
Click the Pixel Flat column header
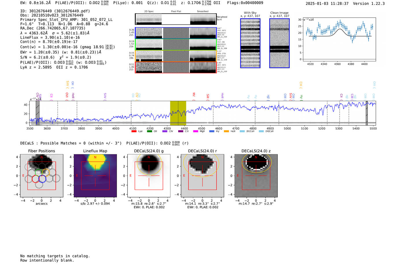pyautogui.click(x=176, y=12)
